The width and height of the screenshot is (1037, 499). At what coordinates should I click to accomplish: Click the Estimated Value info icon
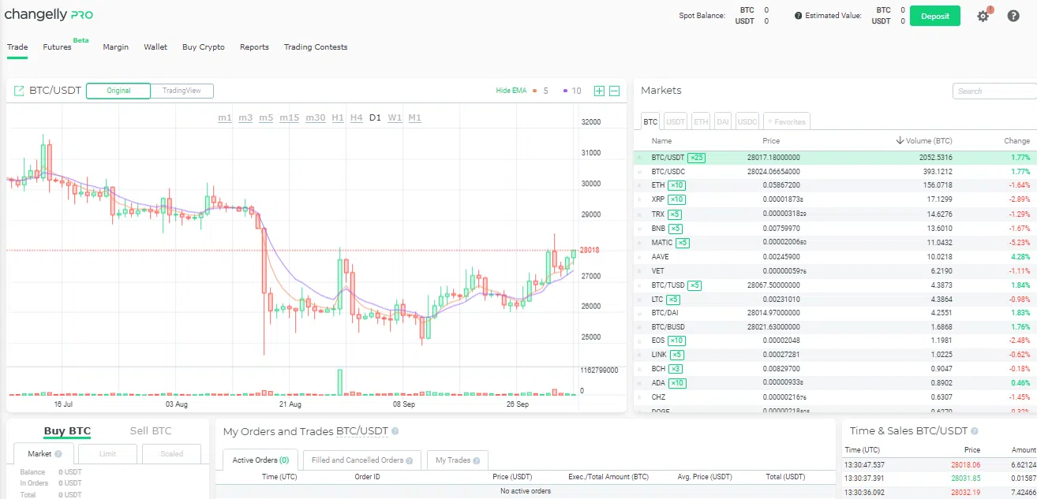(x=798, y=16)
